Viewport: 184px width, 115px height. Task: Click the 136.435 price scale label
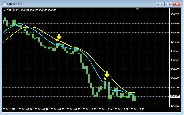pyautogui.click(x=175, y=78)
